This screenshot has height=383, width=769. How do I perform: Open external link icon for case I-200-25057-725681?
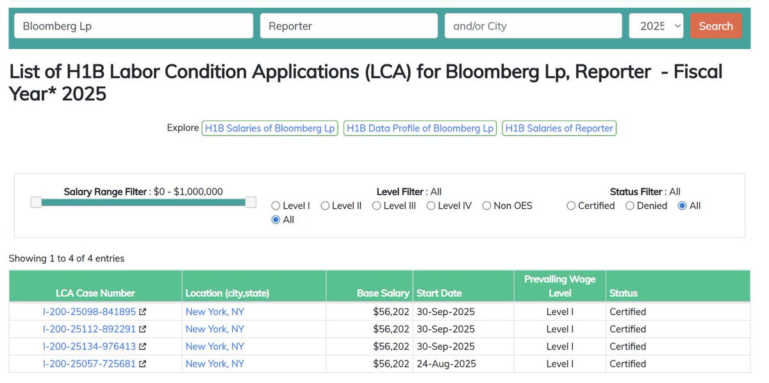point(142,364)
